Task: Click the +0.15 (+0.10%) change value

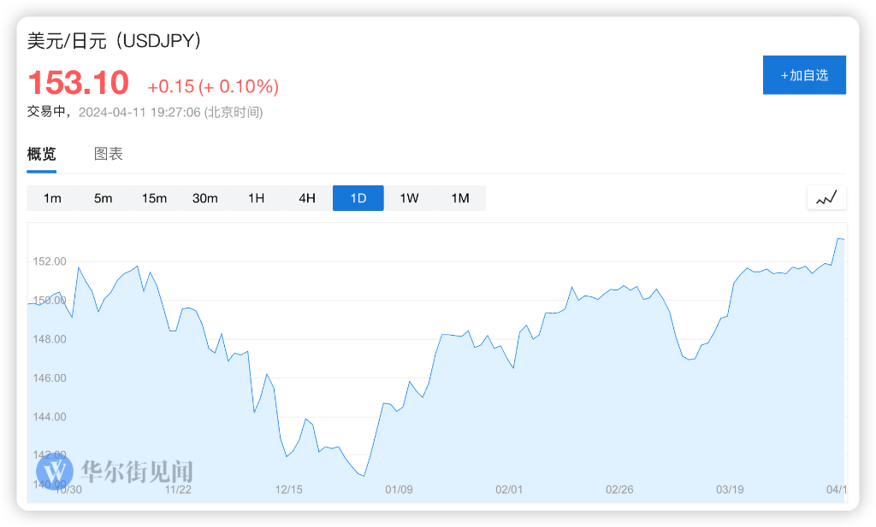Action: [x=213, y=86]
